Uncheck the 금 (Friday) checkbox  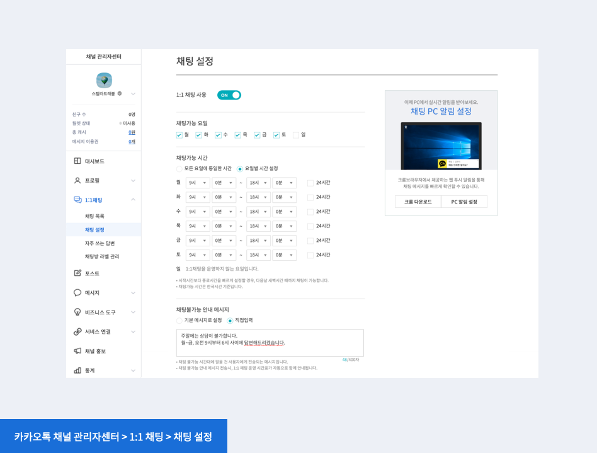coord(256,135)
